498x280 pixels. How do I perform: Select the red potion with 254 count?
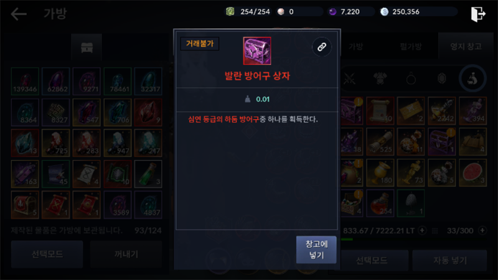380,203
